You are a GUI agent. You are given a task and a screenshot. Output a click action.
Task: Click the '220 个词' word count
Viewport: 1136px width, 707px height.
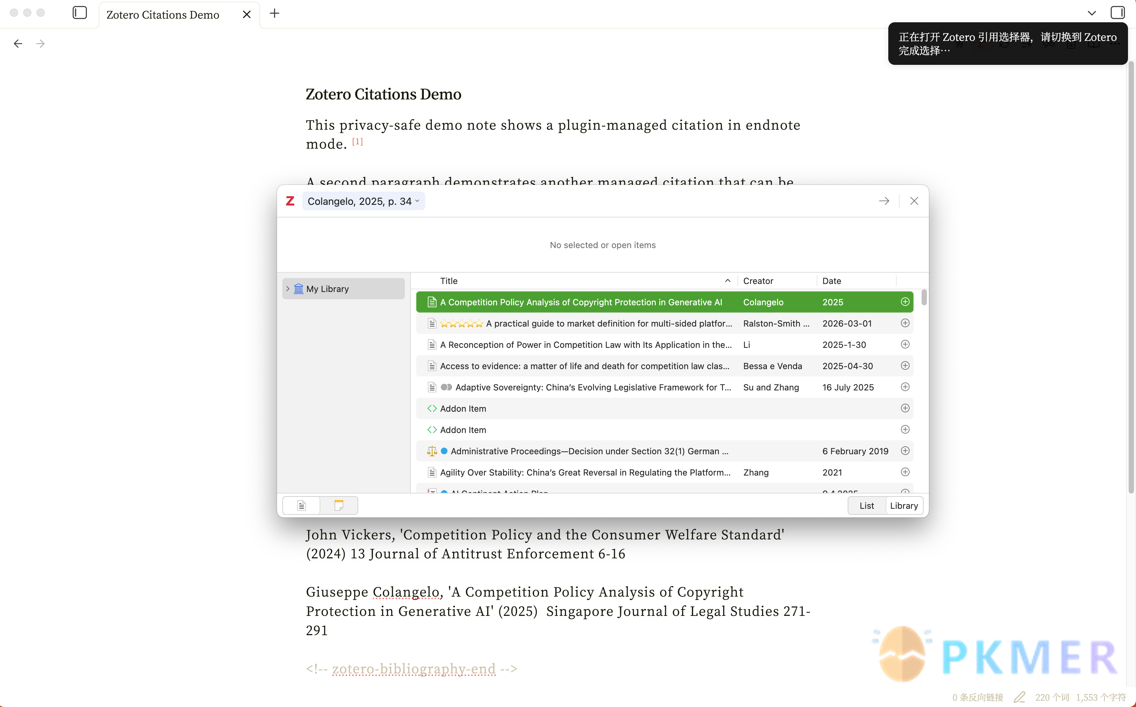(x=1052, y=697)
